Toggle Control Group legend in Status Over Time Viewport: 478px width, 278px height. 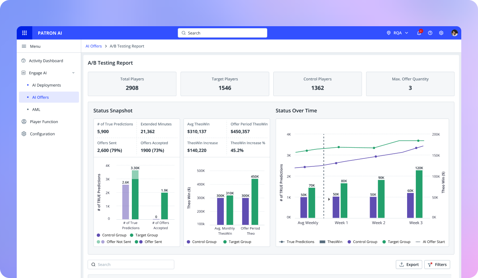click(362, 242)
